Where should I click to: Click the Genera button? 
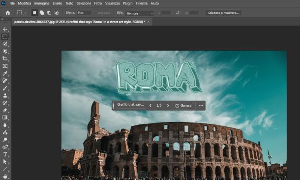(183, 106)
